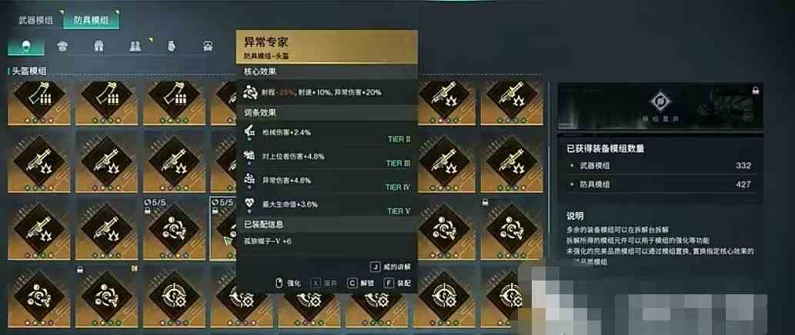The height and width of the screenshot is (335, 795).
Task: Switch to the 防具模组 tab
Action: coord(92,20)
